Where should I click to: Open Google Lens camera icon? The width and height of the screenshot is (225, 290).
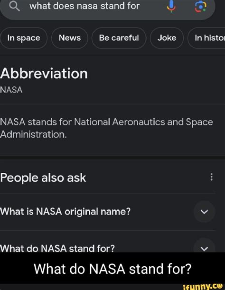[201, 6]
